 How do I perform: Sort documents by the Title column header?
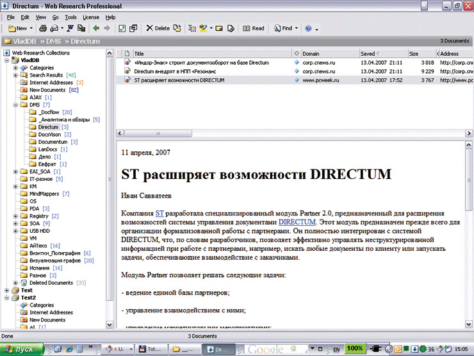212,54
